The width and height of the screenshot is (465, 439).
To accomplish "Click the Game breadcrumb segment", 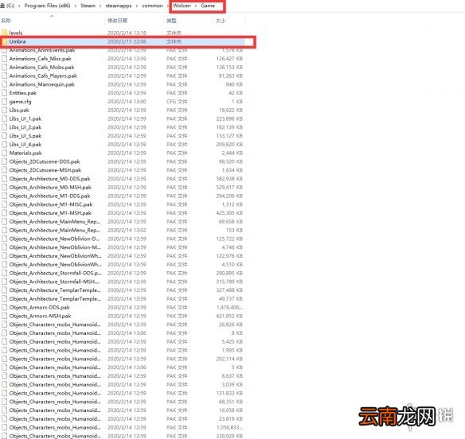I will pos(208,6).
